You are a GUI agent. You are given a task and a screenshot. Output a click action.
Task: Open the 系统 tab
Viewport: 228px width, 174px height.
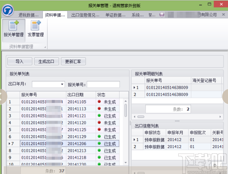(x=138, y=15)
